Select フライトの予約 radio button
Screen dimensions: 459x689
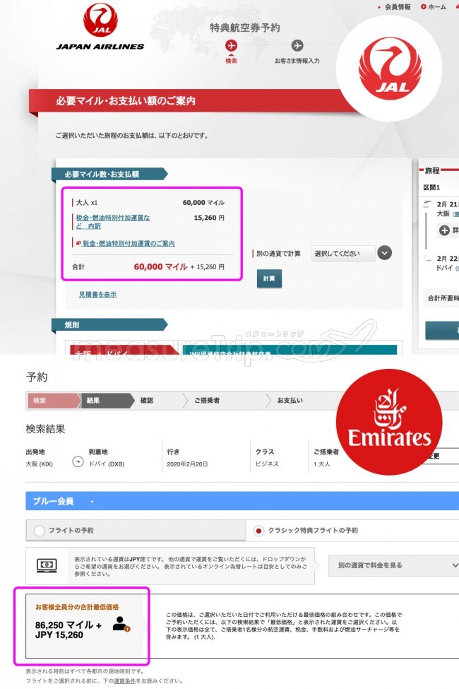[x=40, y=531]
